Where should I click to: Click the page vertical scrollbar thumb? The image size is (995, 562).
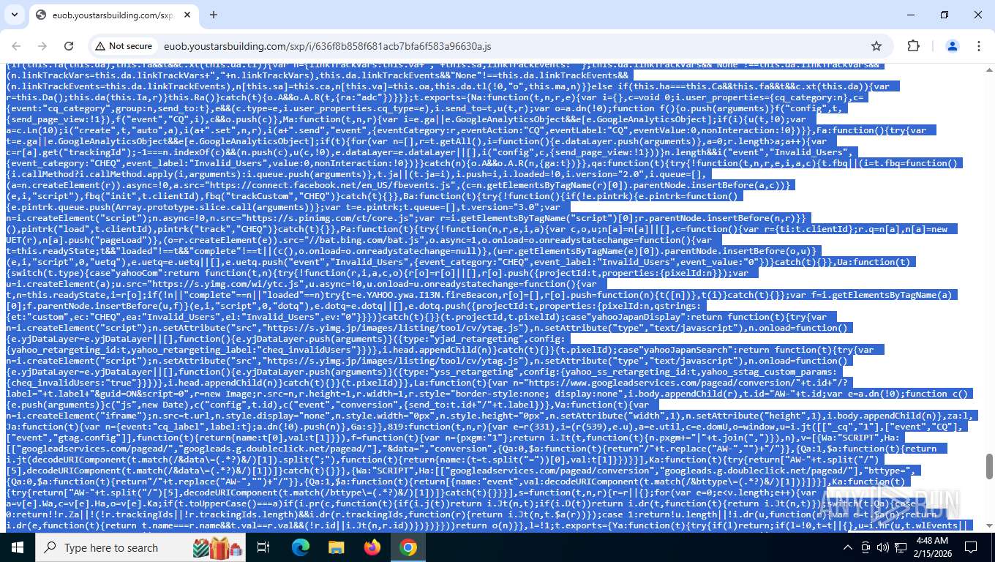989,465
